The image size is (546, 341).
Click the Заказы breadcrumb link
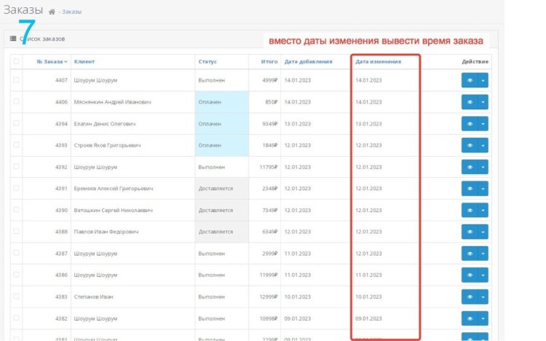[71, 12]
